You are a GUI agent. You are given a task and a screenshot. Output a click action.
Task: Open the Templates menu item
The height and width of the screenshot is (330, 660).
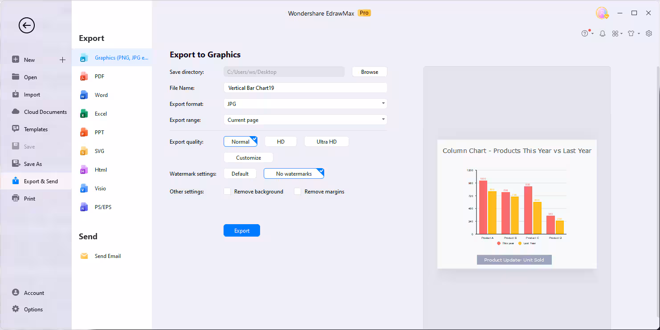point(36,129)
